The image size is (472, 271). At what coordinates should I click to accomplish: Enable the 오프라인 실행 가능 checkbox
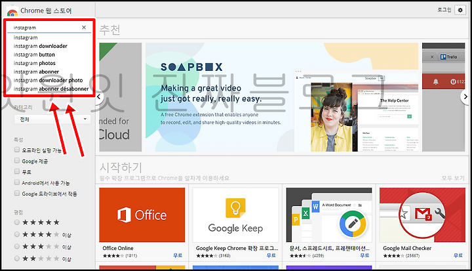pyautogui.click(x=17, y=150)
